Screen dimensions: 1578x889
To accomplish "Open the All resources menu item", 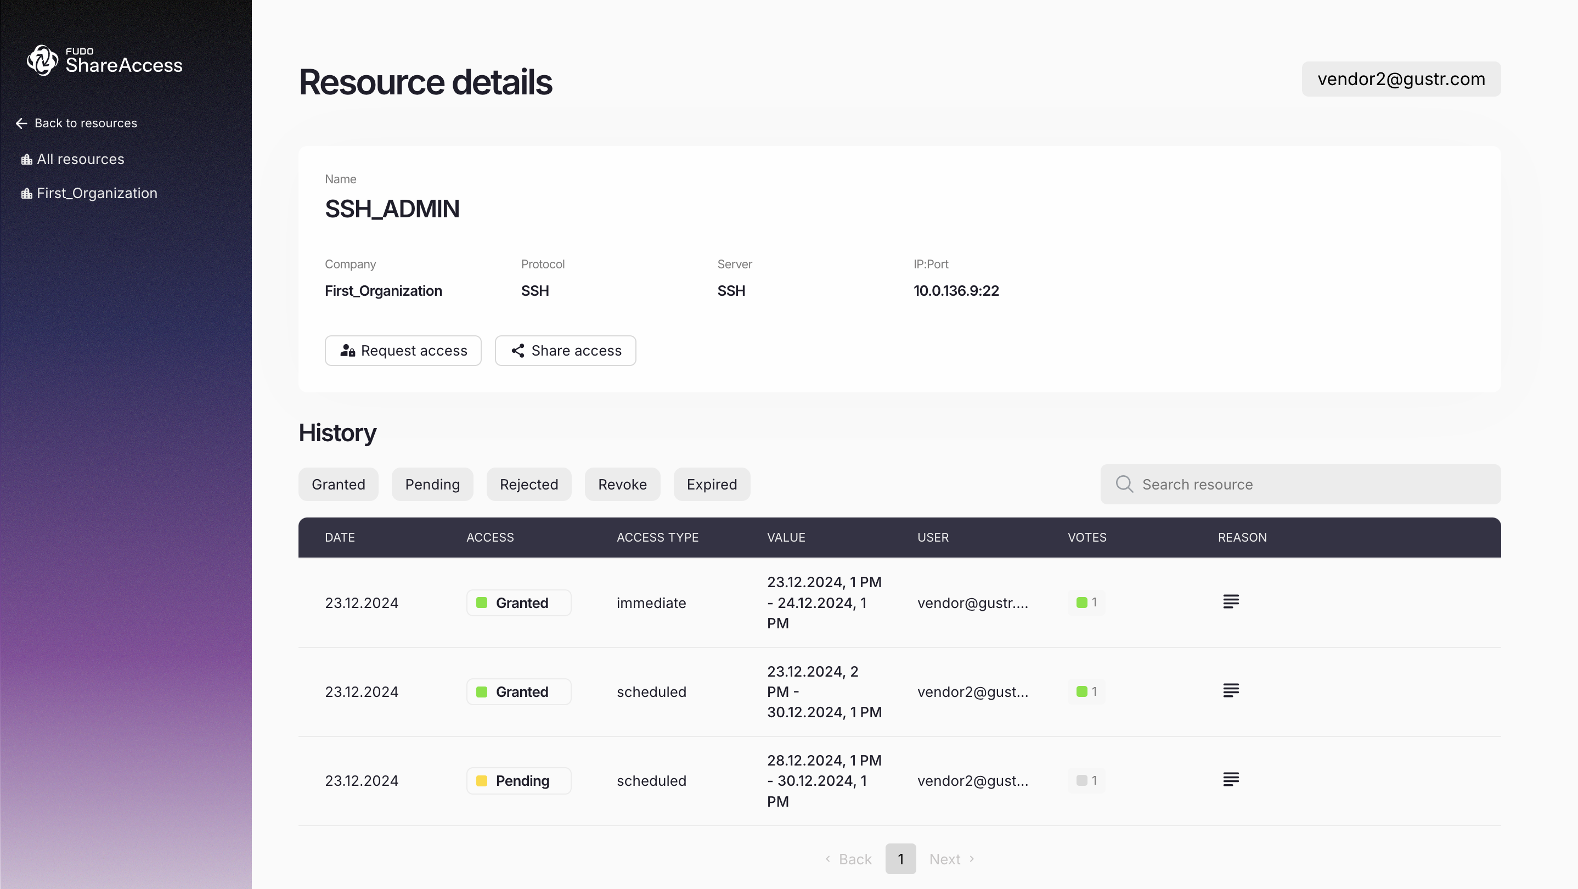I will [73, 159].
